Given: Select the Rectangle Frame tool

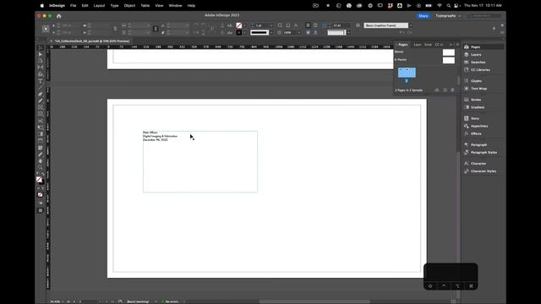Looking at the screenshot, I should coord(41,107).
